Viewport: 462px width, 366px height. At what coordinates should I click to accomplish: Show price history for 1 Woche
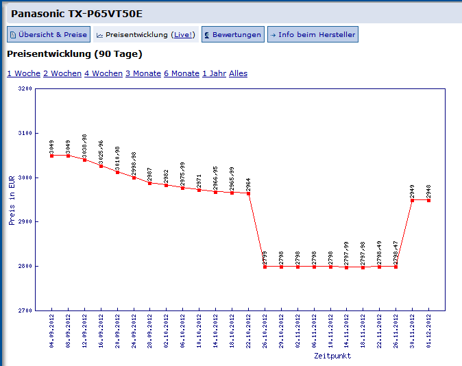click(23, 73)
